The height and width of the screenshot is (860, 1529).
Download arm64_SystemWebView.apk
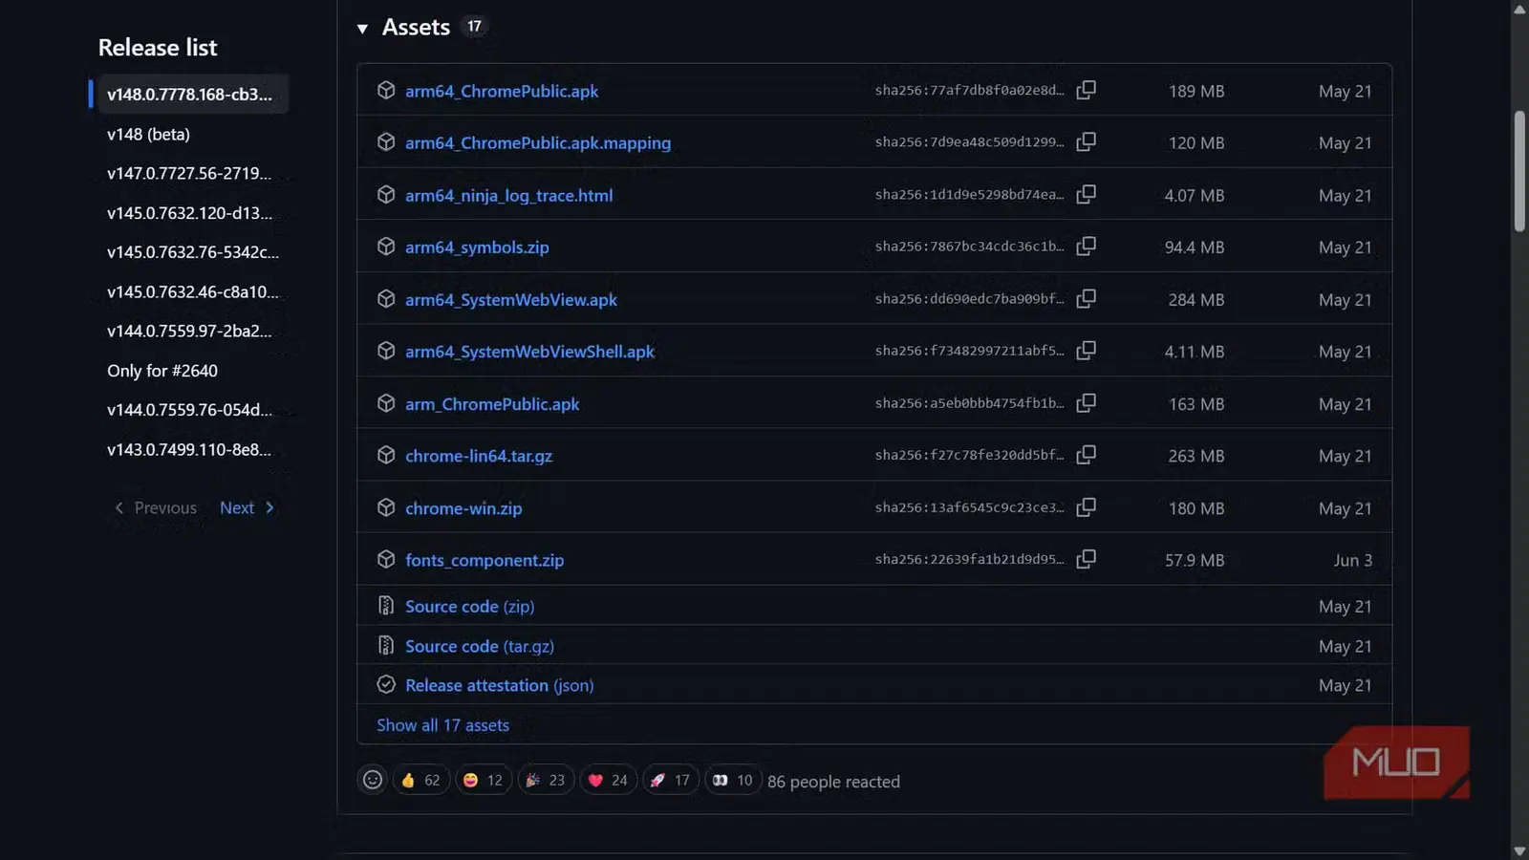click(x=511, y=299)
